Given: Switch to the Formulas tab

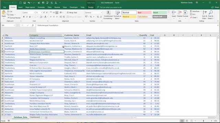Looking at the screenshot, I should click(x=41, y=7).
